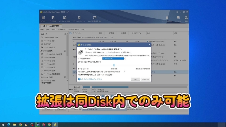Click the MiniTool Partition Wizard taskbar icon
Screen dimensions: 226x127
tap(55, 125)
